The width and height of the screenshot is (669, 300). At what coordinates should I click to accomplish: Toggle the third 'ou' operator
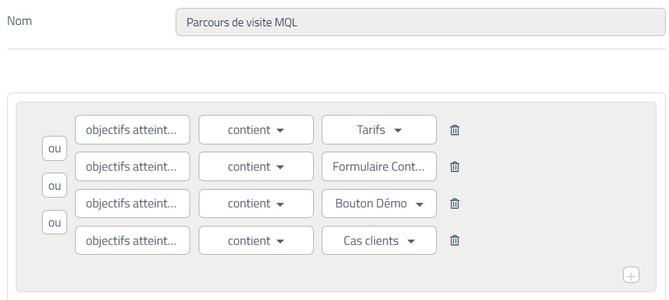(55, 222)
